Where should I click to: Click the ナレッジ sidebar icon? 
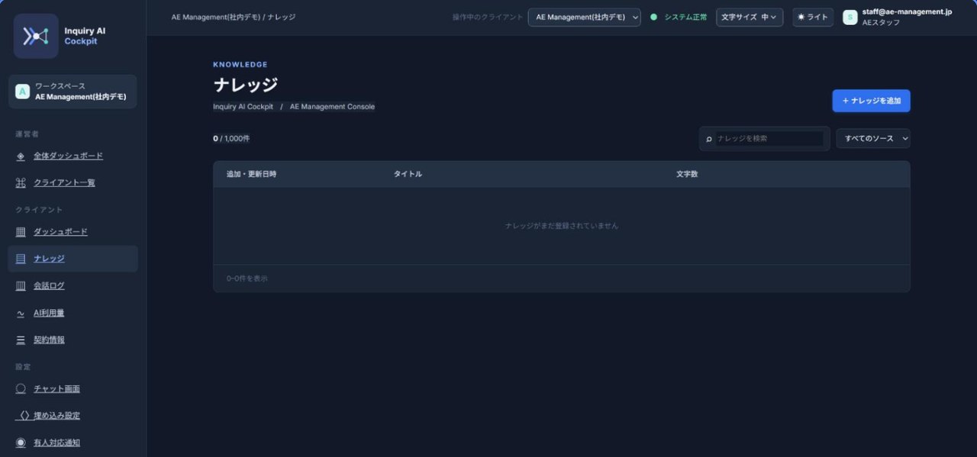[21, 259]
